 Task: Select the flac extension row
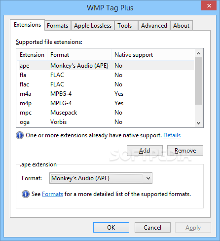[x=106, y=84]
